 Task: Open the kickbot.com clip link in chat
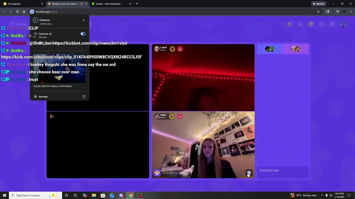(x=90, y=43)
